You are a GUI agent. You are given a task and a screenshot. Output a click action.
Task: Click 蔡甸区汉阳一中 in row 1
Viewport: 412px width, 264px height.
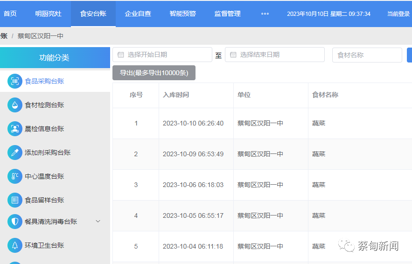(x=260, y=123)
